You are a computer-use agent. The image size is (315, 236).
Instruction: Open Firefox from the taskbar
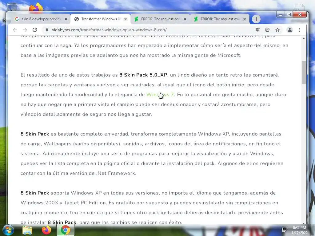(46, 230)
